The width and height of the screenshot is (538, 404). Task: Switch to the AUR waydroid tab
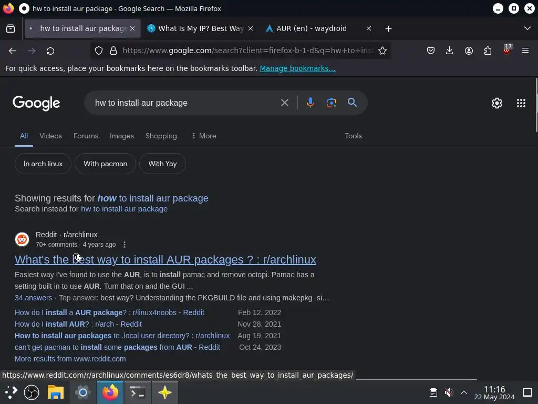click(312, 28)
